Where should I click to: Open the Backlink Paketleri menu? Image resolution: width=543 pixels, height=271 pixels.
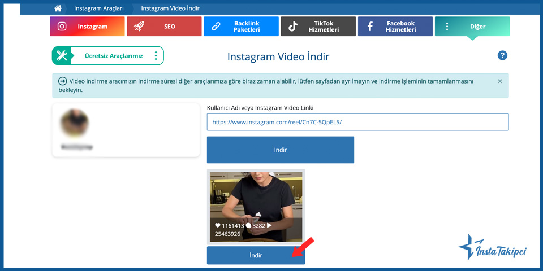(241, 27)
